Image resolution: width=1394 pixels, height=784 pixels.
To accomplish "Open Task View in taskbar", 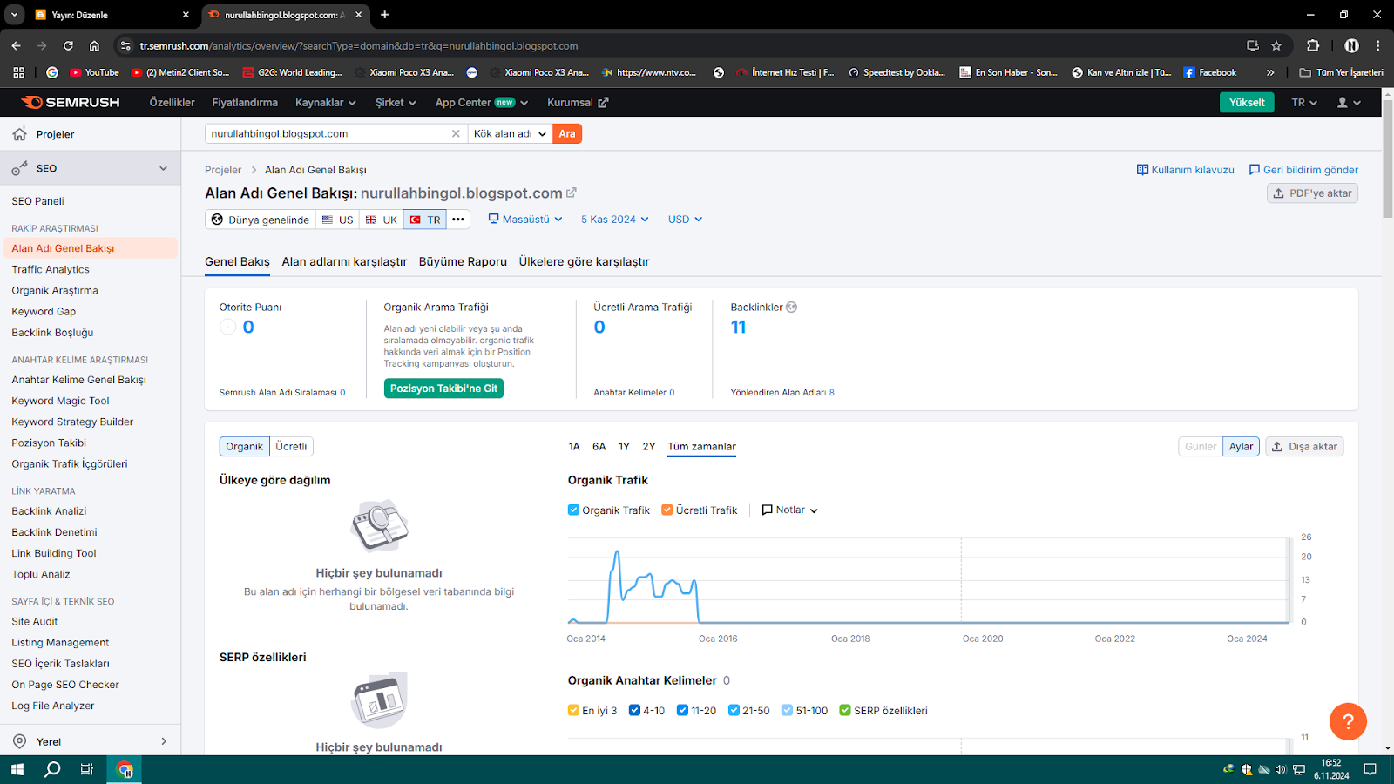I will tap(87, 769).
